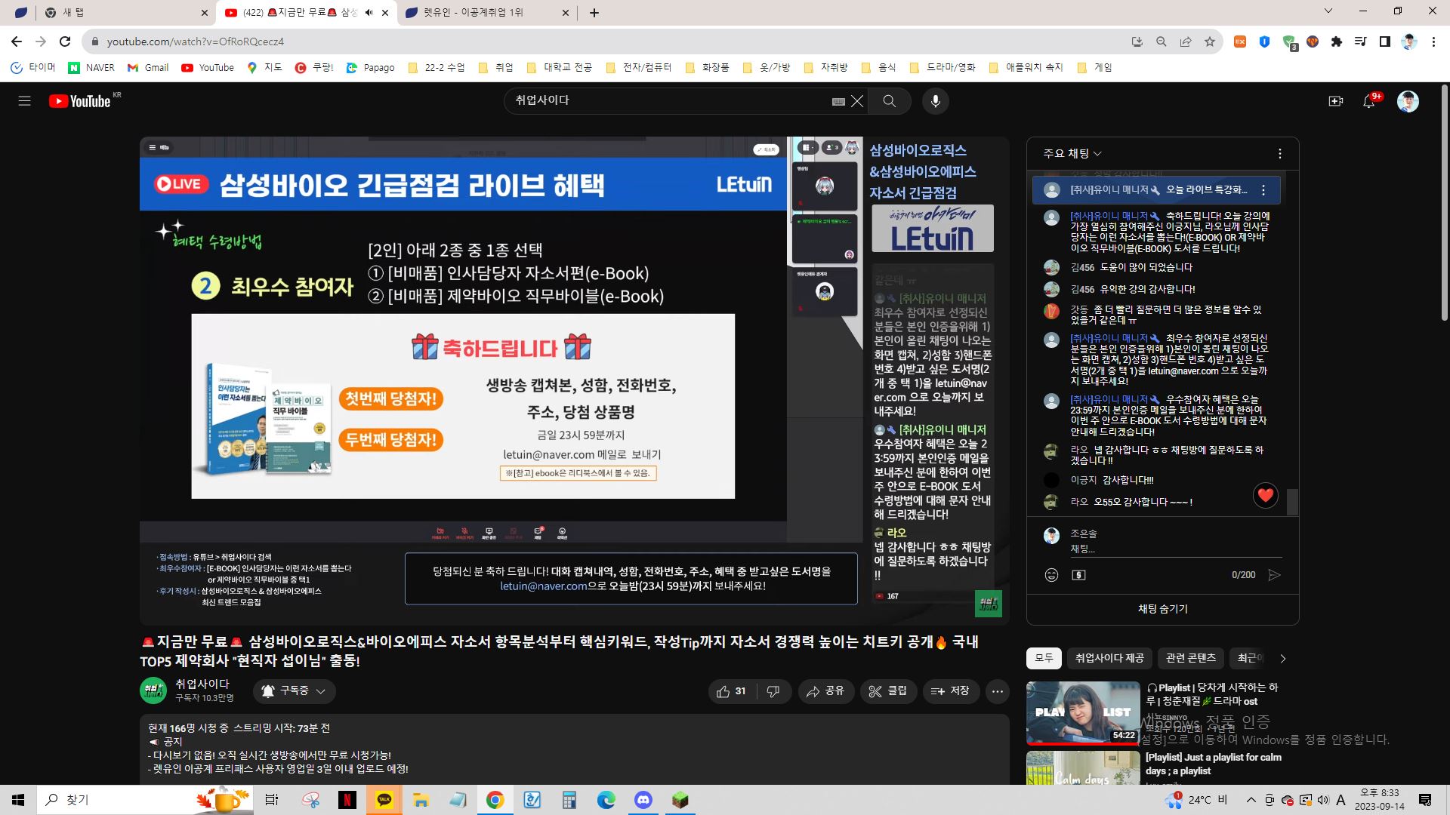Click the red heart reaction button
Screen dimensions: 1450x815
pyautogui.click(x=1265, y=495)
